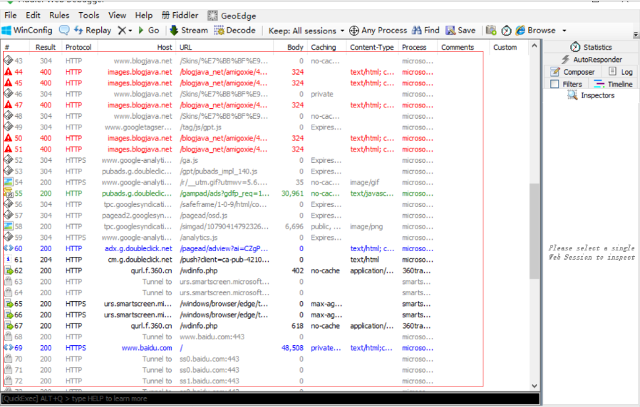Select session 55 script icon

(8, 193)
